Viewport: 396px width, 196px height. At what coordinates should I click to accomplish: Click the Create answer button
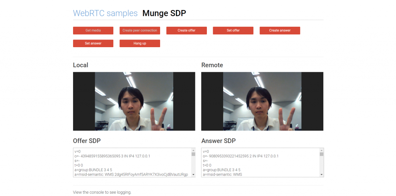[280, 31]
